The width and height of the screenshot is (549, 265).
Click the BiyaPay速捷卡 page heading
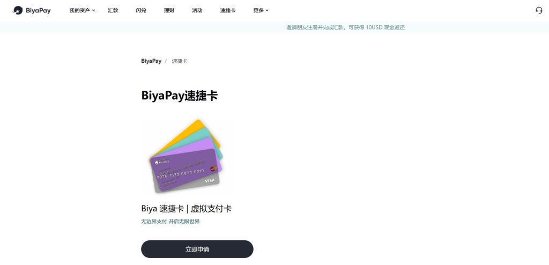point(180,95)
